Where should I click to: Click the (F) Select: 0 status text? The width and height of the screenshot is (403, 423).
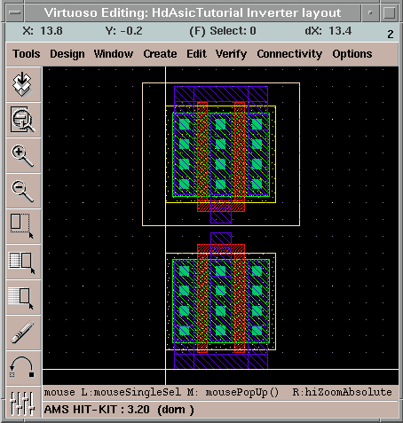point(223,31)
